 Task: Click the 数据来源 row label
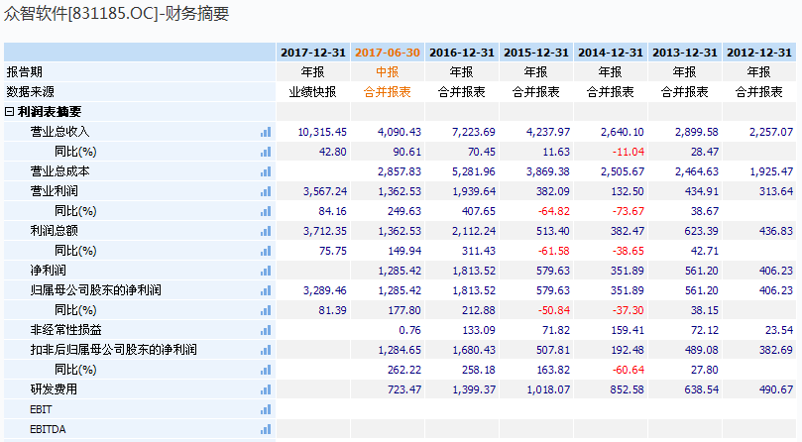(x=30, y=92)
